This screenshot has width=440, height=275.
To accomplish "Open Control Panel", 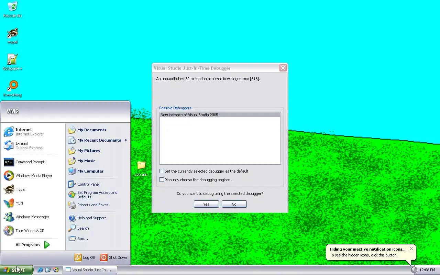I will (98, 184).
